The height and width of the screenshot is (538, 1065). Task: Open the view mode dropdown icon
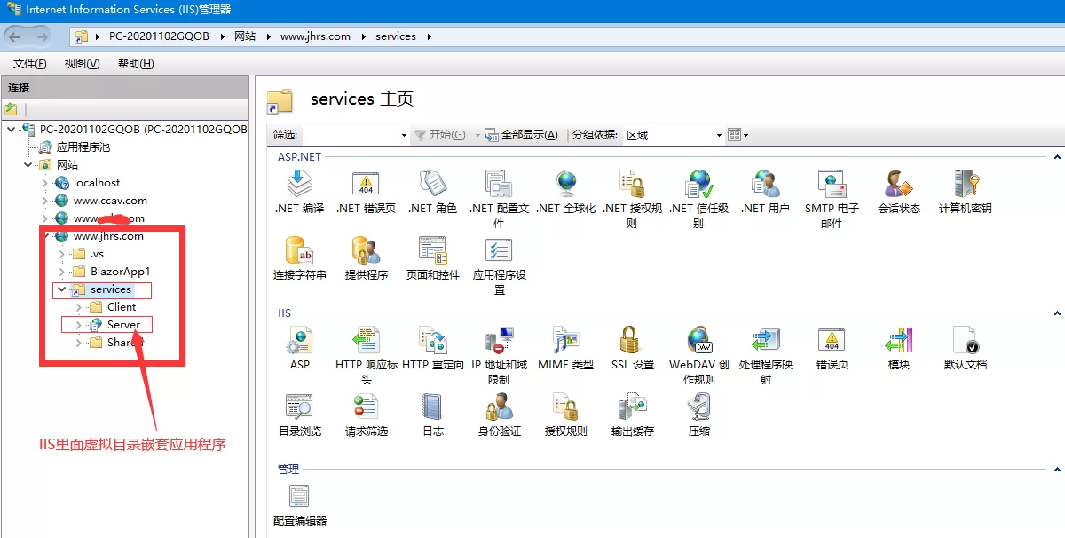point(738,135)
